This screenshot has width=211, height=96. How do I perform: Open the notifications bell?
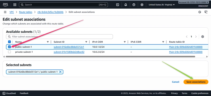pos(126,5)
